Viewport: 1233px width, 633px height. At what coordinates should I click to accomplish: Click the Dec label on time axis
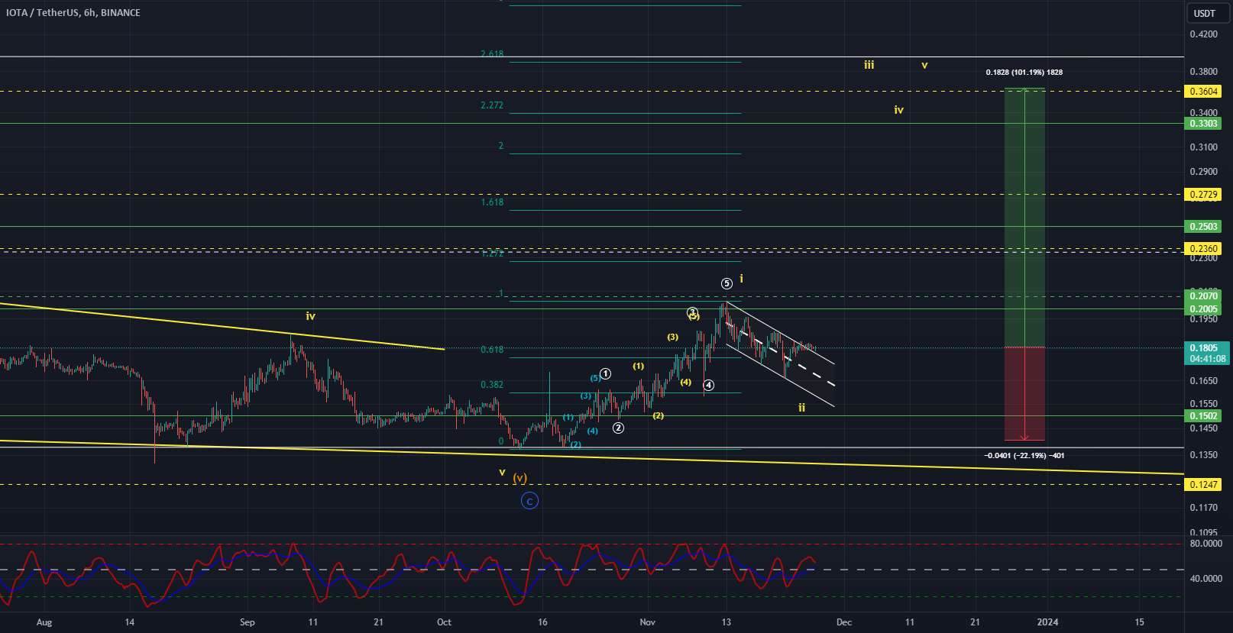click(x=844, y=622)
